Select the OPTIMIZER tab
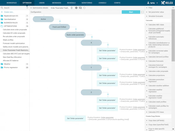Viewport: 175px width, 131px height. pos(27,3)
